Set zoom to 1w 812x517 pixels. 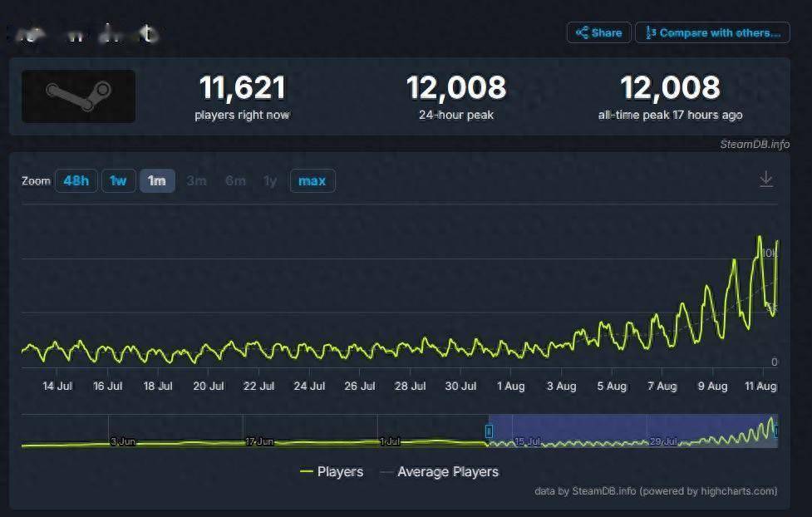[x=118, y=181]
